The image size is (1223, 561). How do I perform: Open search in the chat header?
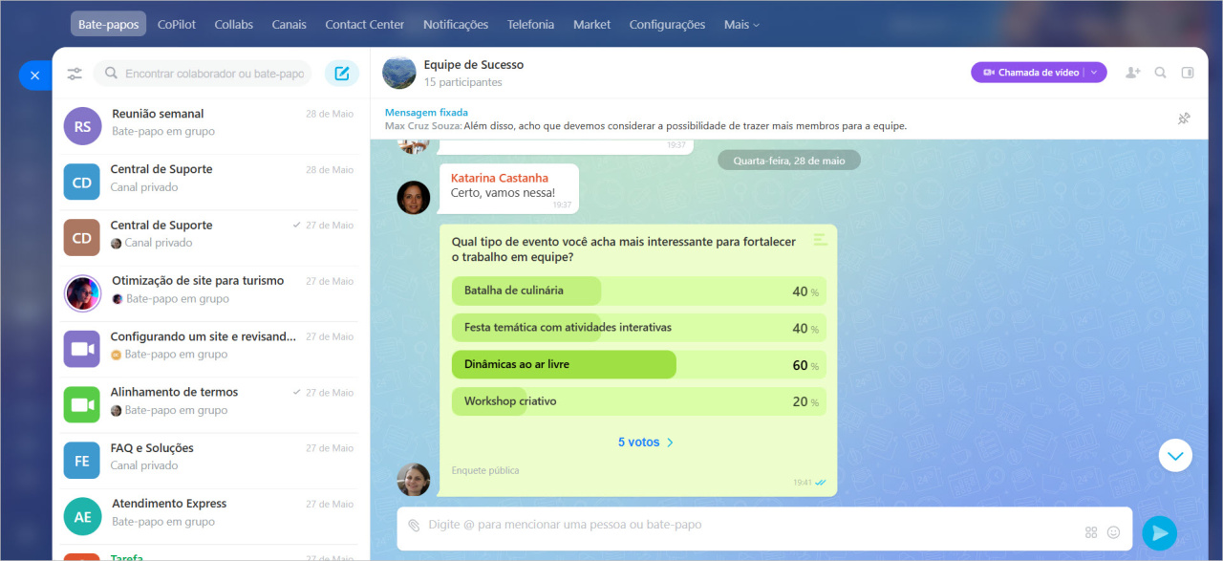(x=1160, y=73)
